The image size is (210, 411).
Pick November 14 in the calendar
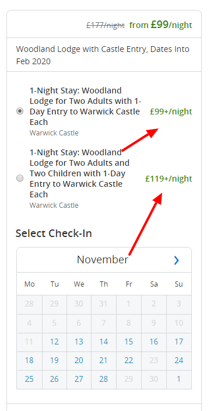(x=104, y=342)
